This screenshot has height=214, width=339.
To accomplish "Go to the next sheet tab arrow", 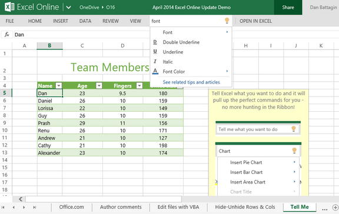I will coord(24,208).
